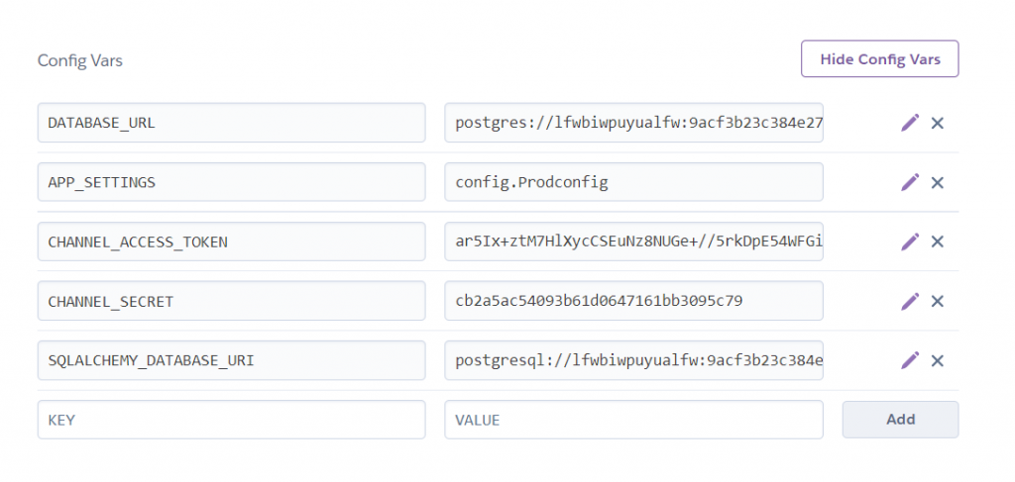Open edit for SQLALCHEMY_DATABASE_URI pencil icon

910,360
